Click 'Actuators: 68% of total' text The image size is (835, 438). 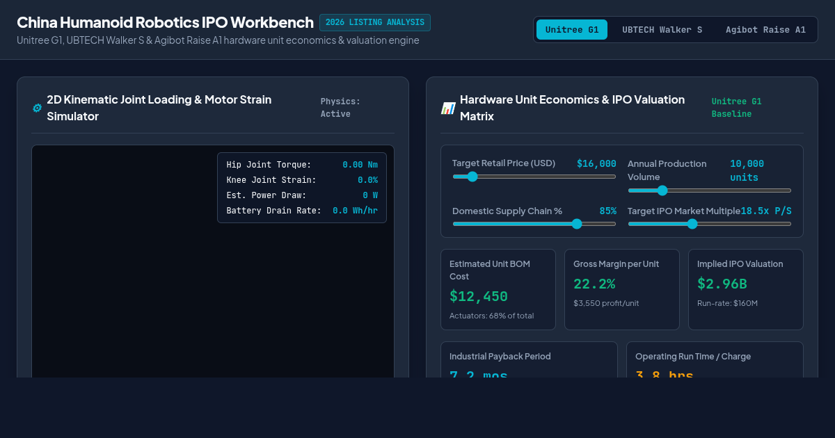(492, 316)
